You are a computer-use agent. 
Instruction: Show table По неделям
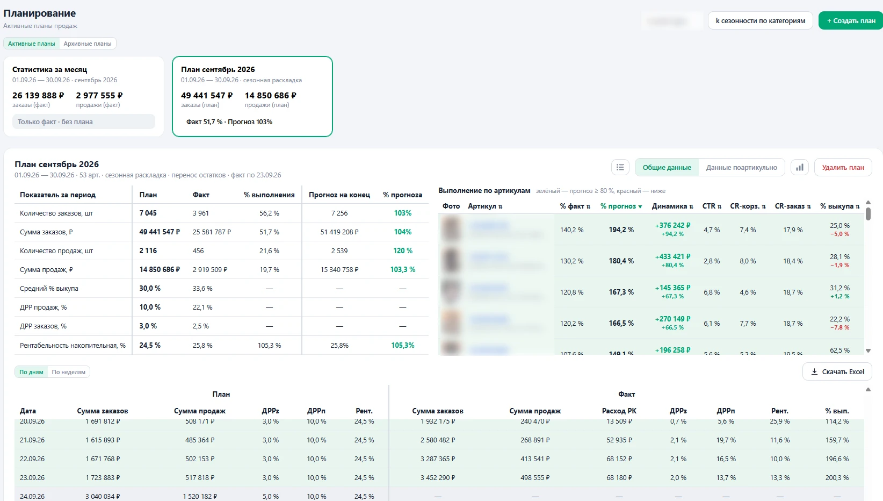tap(68, 372)
